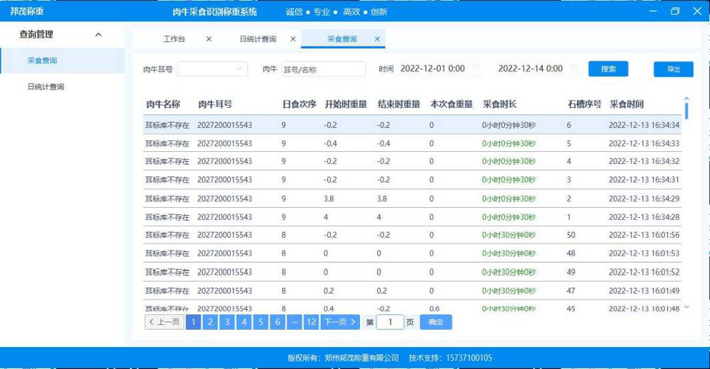Open calendar for start time 2022-12-01
This screenshot has width=710, height=369.
click(477, 69)
